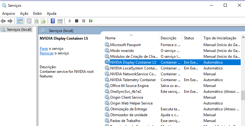Click 'Container service for NVIDIA root features' text
The height and width of the screenshot is (126, 245).
tap(66, 74)
